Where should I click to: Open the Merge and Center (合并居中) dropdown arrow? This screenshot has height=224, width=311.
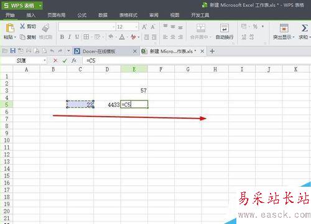pyautogui.click(x=210, y=37)
